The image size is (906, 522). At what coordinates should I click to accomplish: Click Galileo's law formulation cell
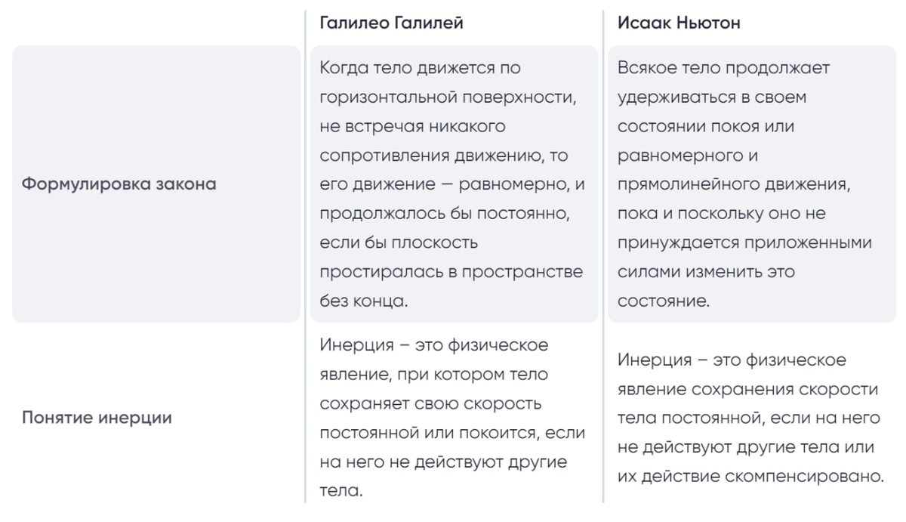454,184
